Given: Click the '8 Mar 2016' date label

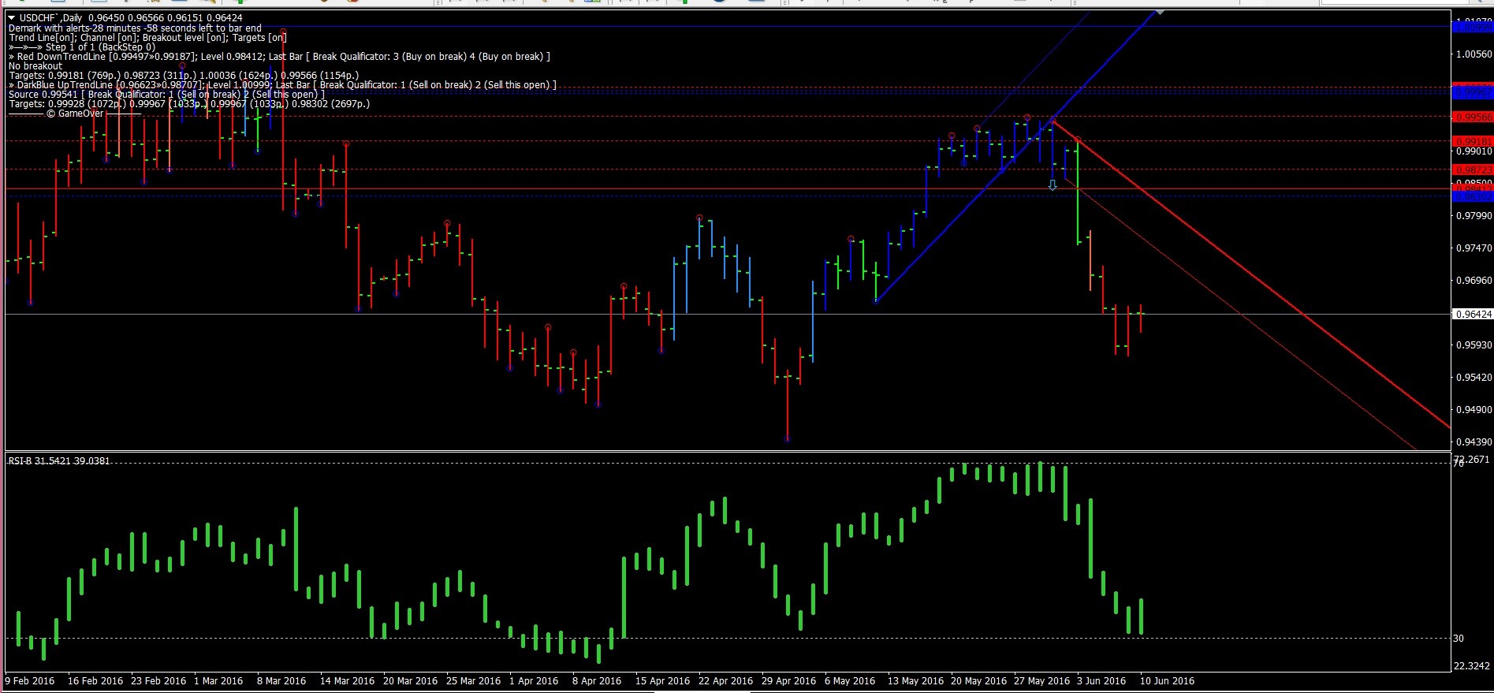Looking at the screenshot, I should tap(281, 680).
